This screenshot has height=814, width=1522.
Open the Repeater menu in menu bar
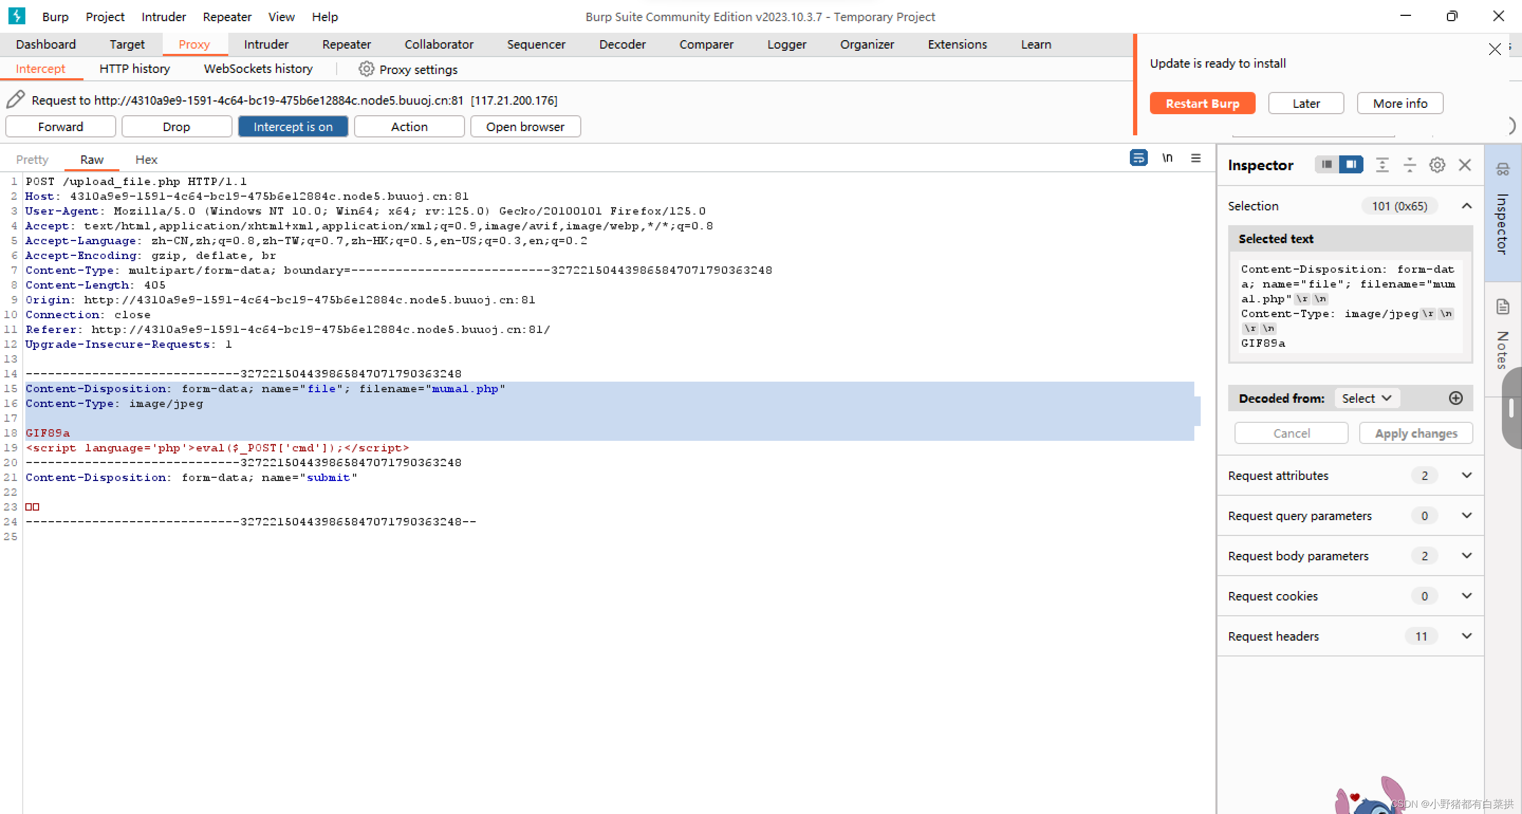click(x=226, y=16)
